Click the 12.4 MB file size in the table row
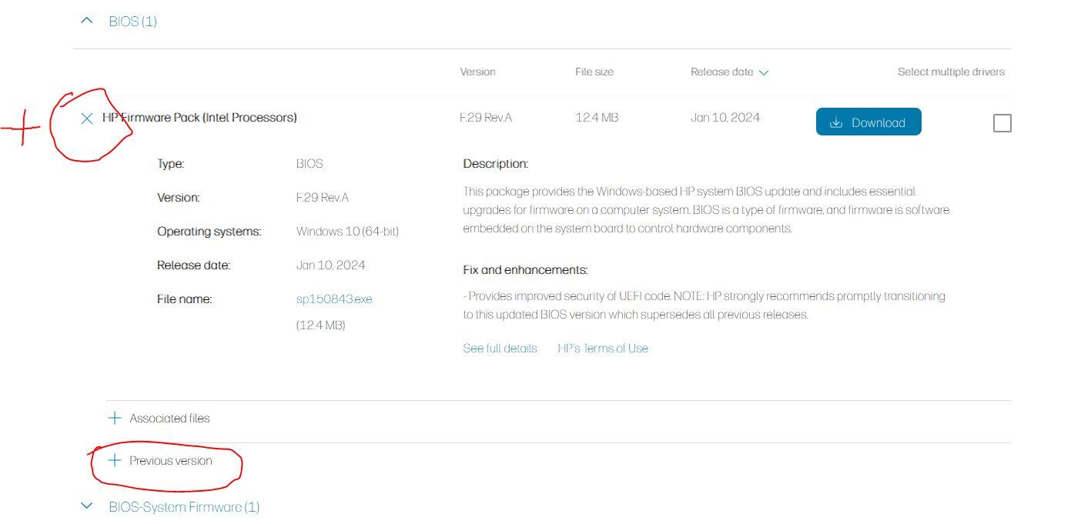 pos(597,118)
